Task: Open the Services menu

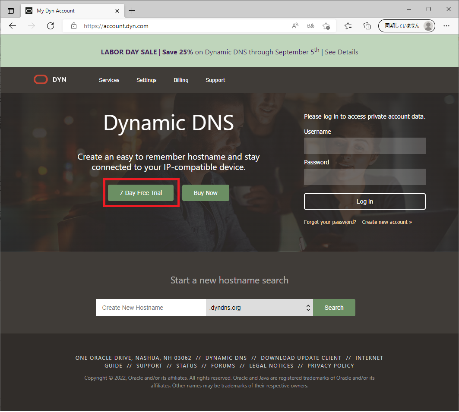Action: (x=109, y=80)
